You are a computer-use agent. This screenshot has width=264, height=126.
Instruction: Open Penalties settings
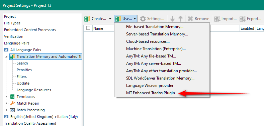(24, 70)
